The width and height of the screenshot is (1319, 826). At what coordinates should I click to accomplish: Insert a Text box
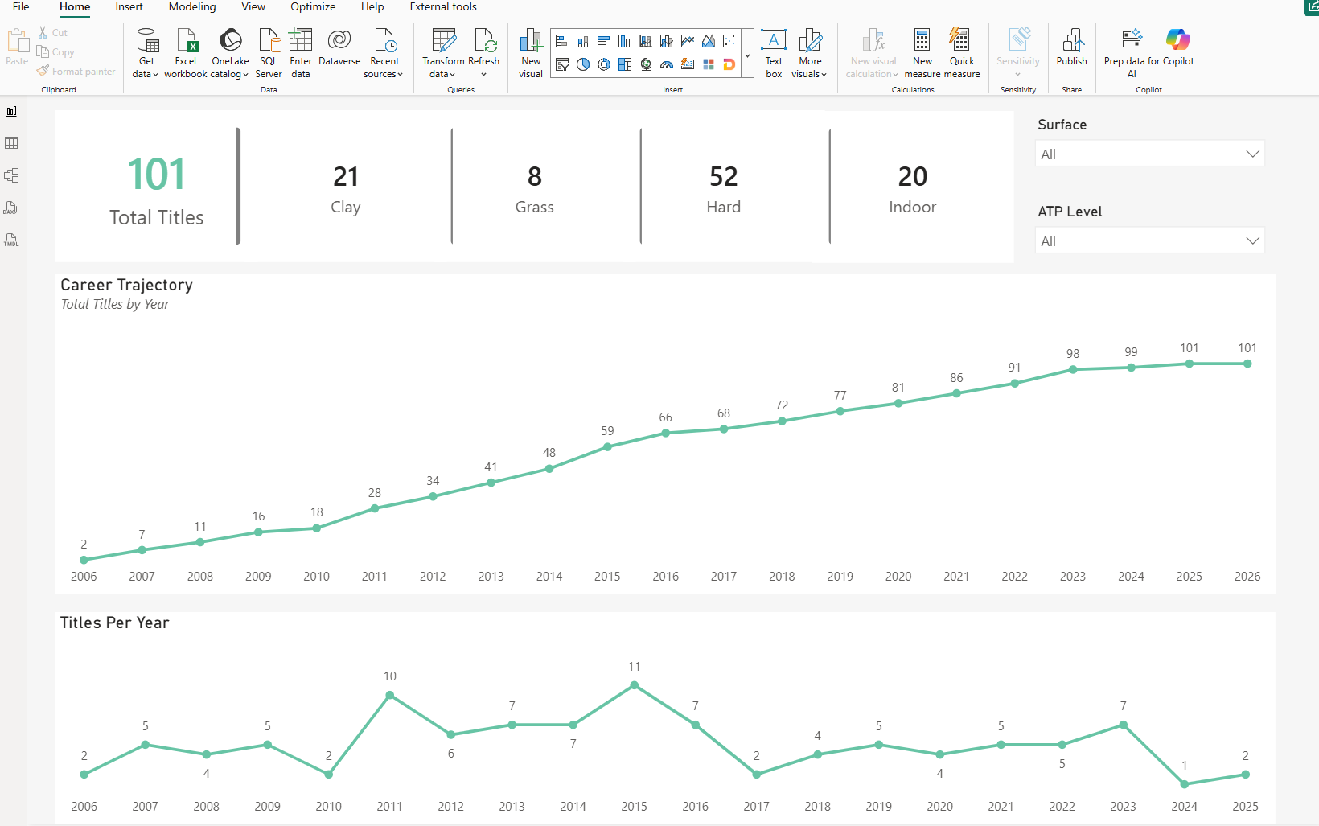tap(774, 53)
